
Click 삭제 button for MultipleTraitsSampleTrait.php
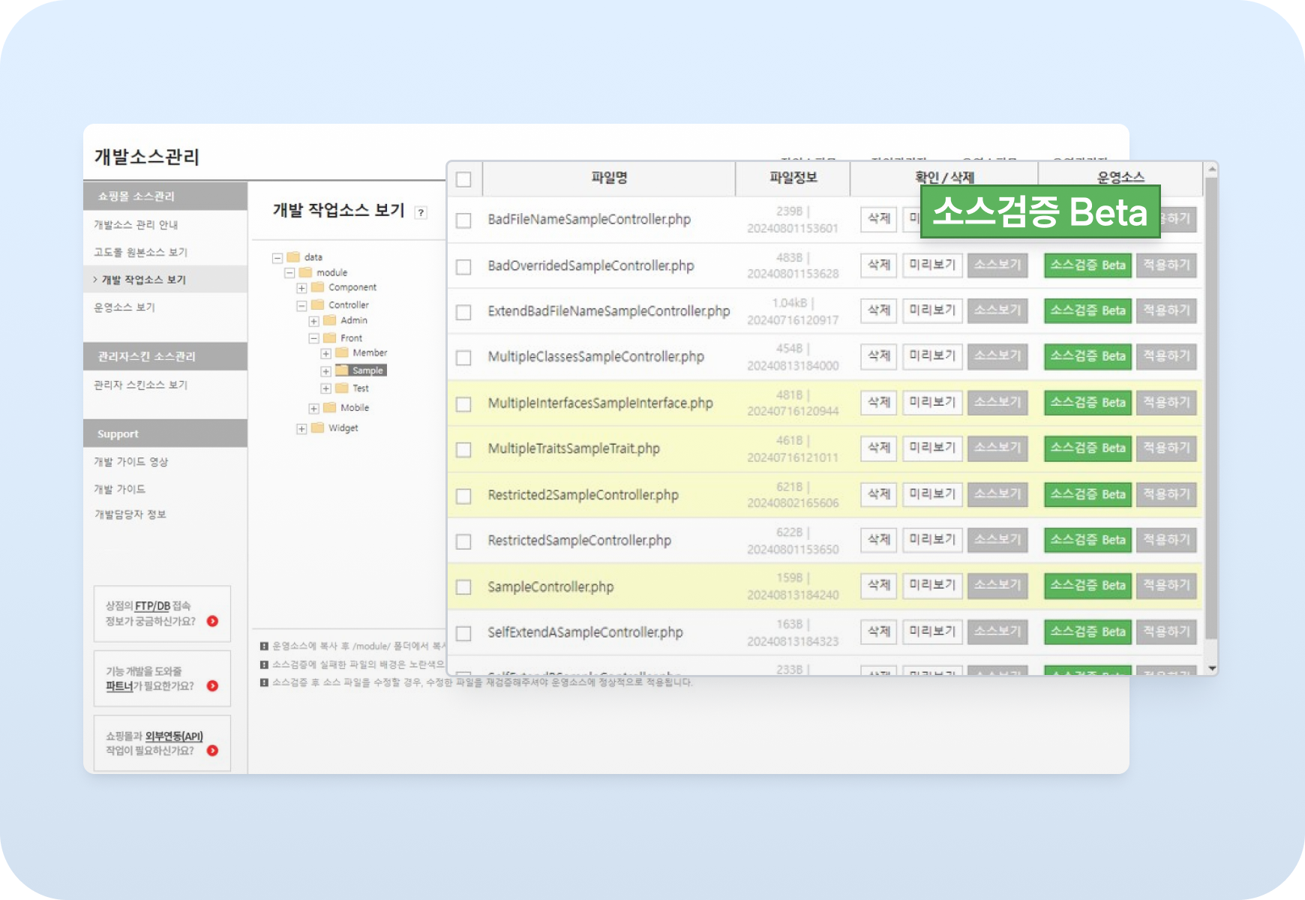878,448
